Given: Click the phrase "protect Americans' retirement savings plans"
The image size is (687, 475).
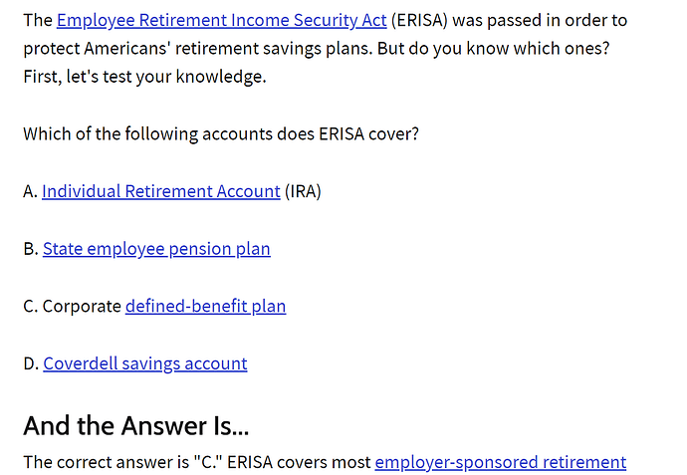Looking at the screenshot, I should pyautogui.click(x=197, y=49).
